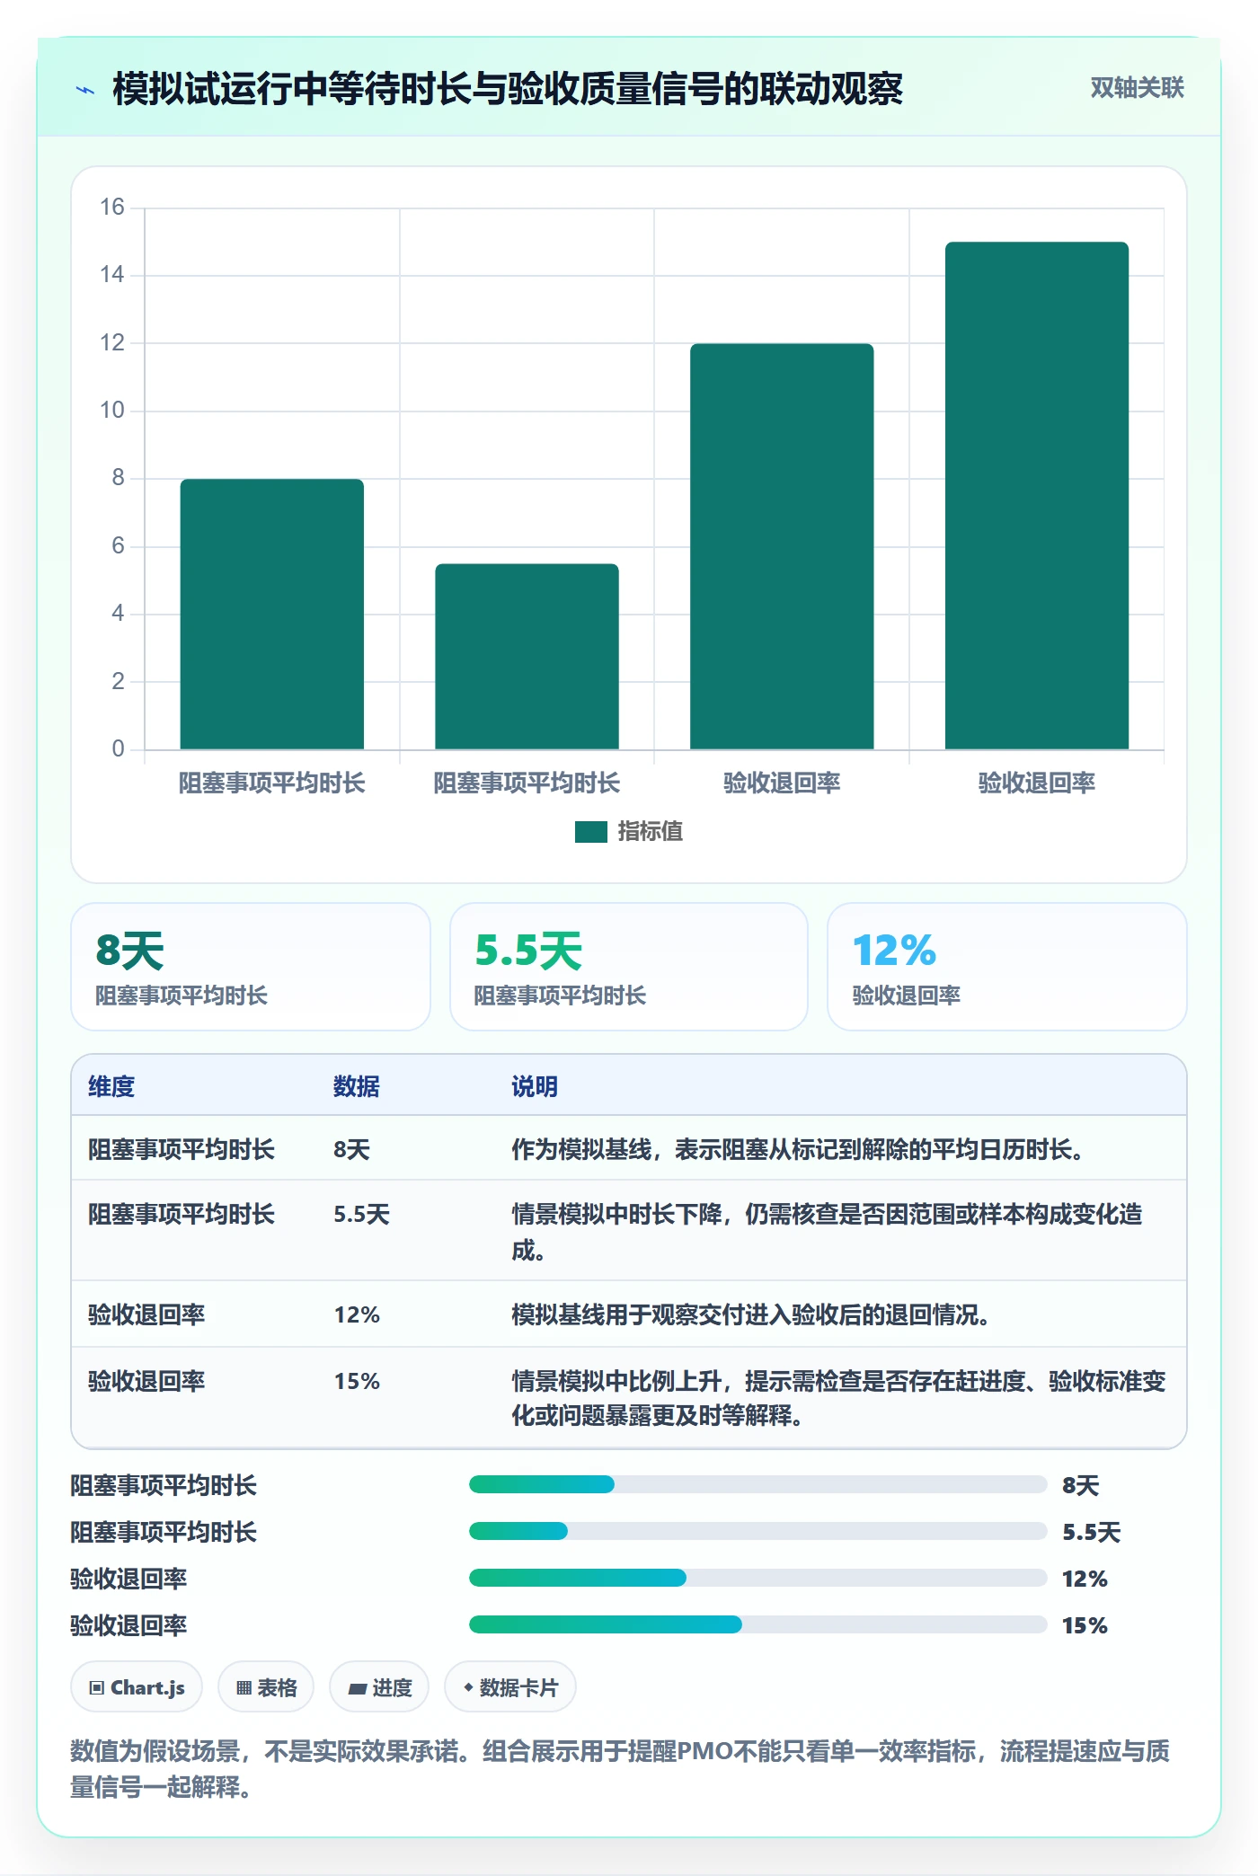Select the chart bar reaching value 12

click(782, 546)
